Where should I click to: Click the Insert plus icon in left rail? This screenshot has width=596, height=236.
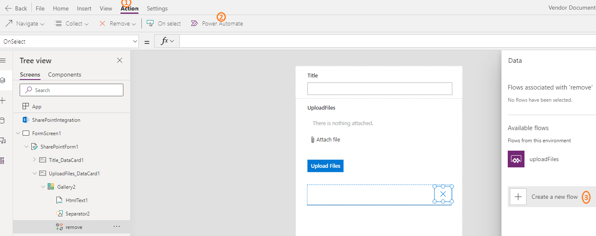coord(3,100)
